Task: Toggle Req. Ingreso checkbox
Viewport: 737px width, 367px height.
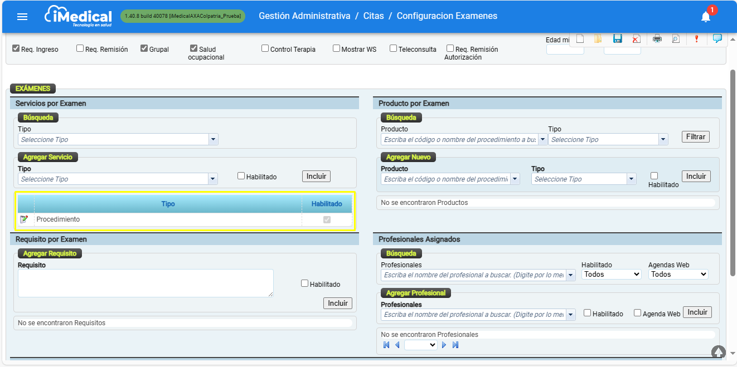Action: click(x=16, y=48)
